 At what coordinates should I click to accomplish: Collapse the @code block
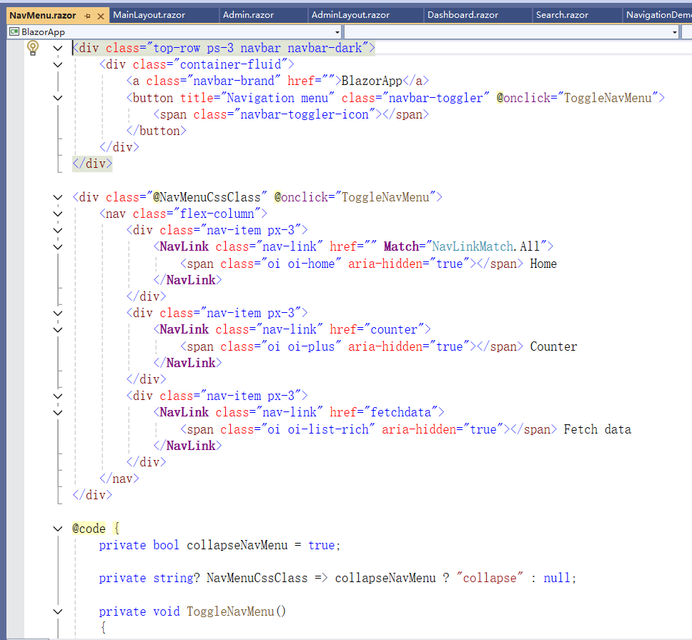[x=57, y=528]
